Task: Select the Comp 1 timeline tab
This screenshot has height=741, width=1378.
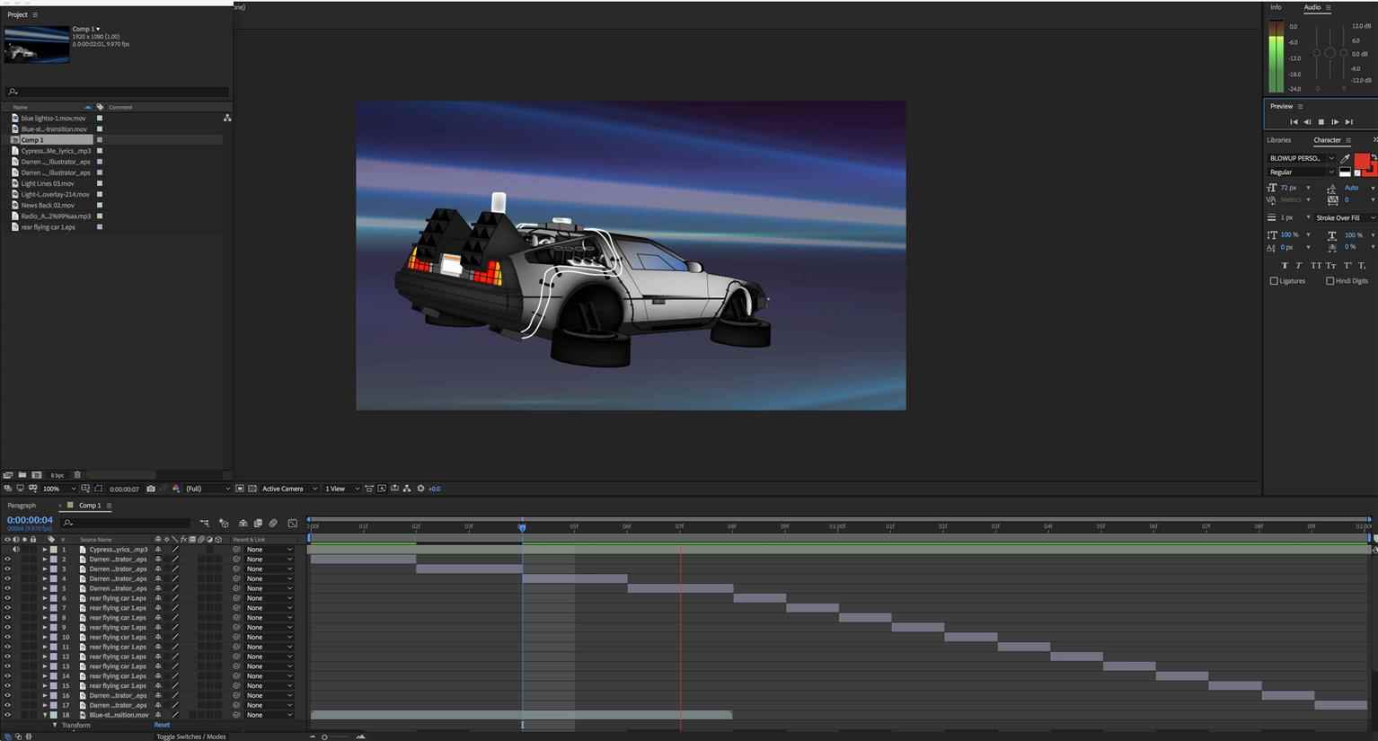Action: point(90,506)
